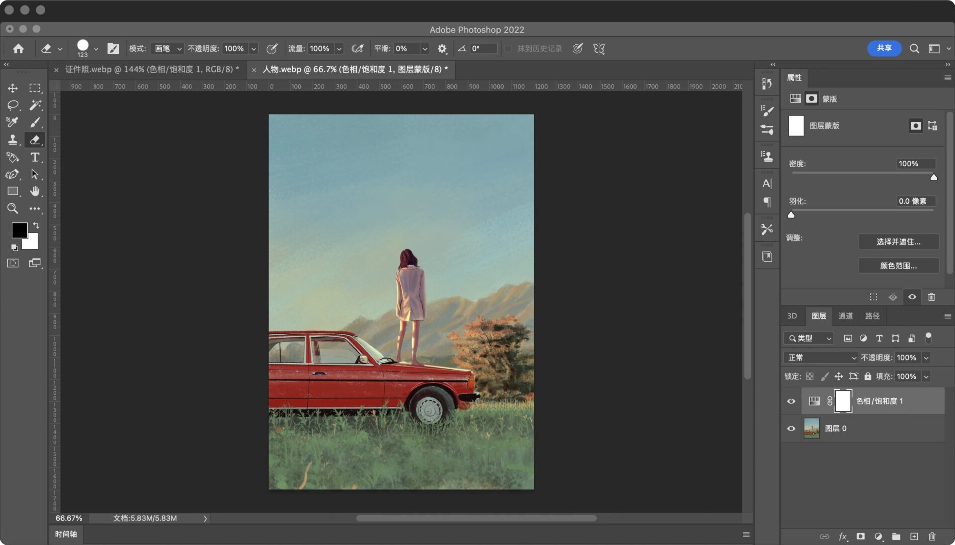Enable 抹到历史记录 checkbox
Image resolution: width=955 pixels, height=545 pixels.
pyautogui.click(x=508, y=49)
